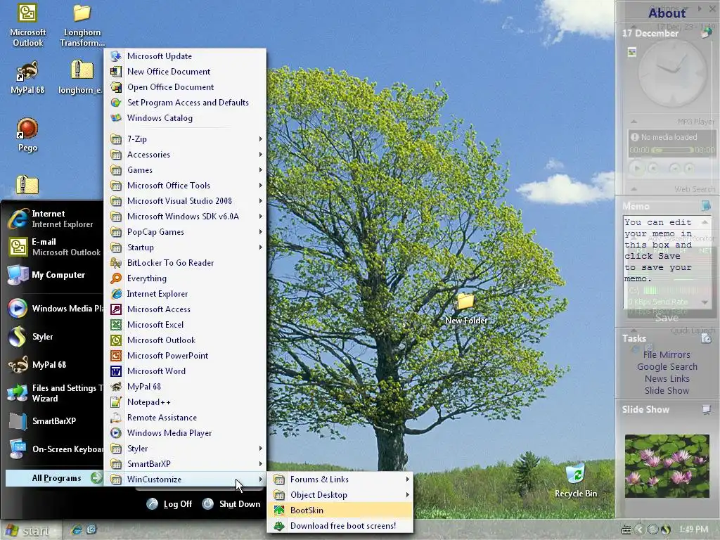Click SmartBarXP in Start menu recent list

[x=53, y=421]
